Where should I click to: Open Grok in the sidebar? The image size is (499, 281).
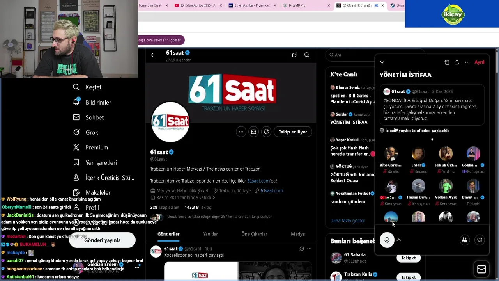(x=86, y=132)
